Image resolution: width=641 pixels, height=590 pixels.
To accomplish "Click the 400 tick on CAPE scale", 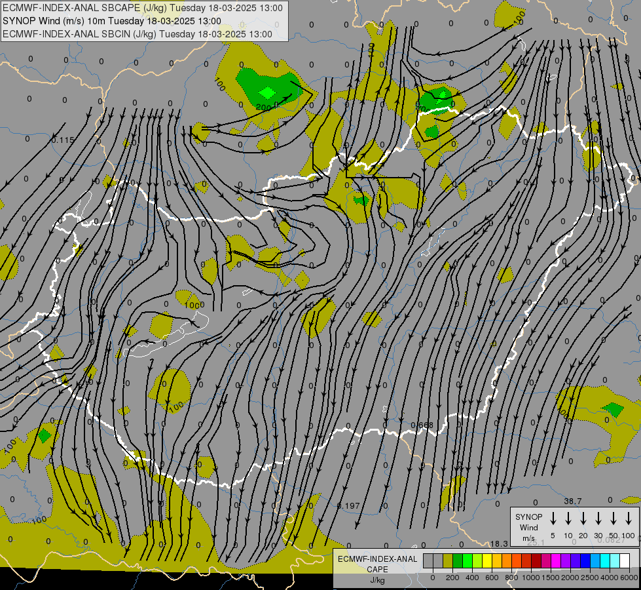I will coord(472,578).
